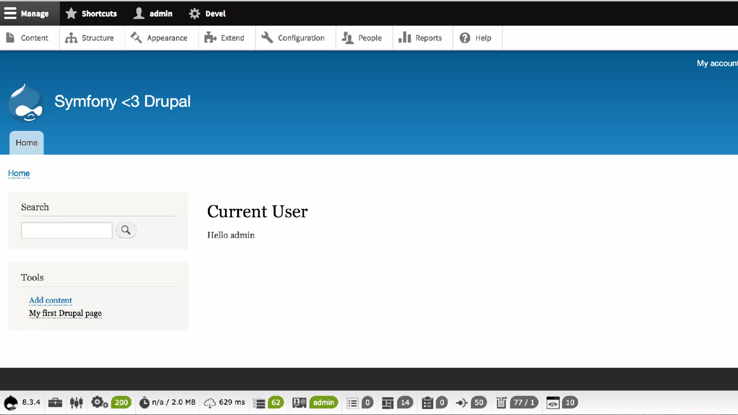This screenshot has width=738, height=415.
Task: Expand the admin user toolbar menu
Action: pos(153,14)
